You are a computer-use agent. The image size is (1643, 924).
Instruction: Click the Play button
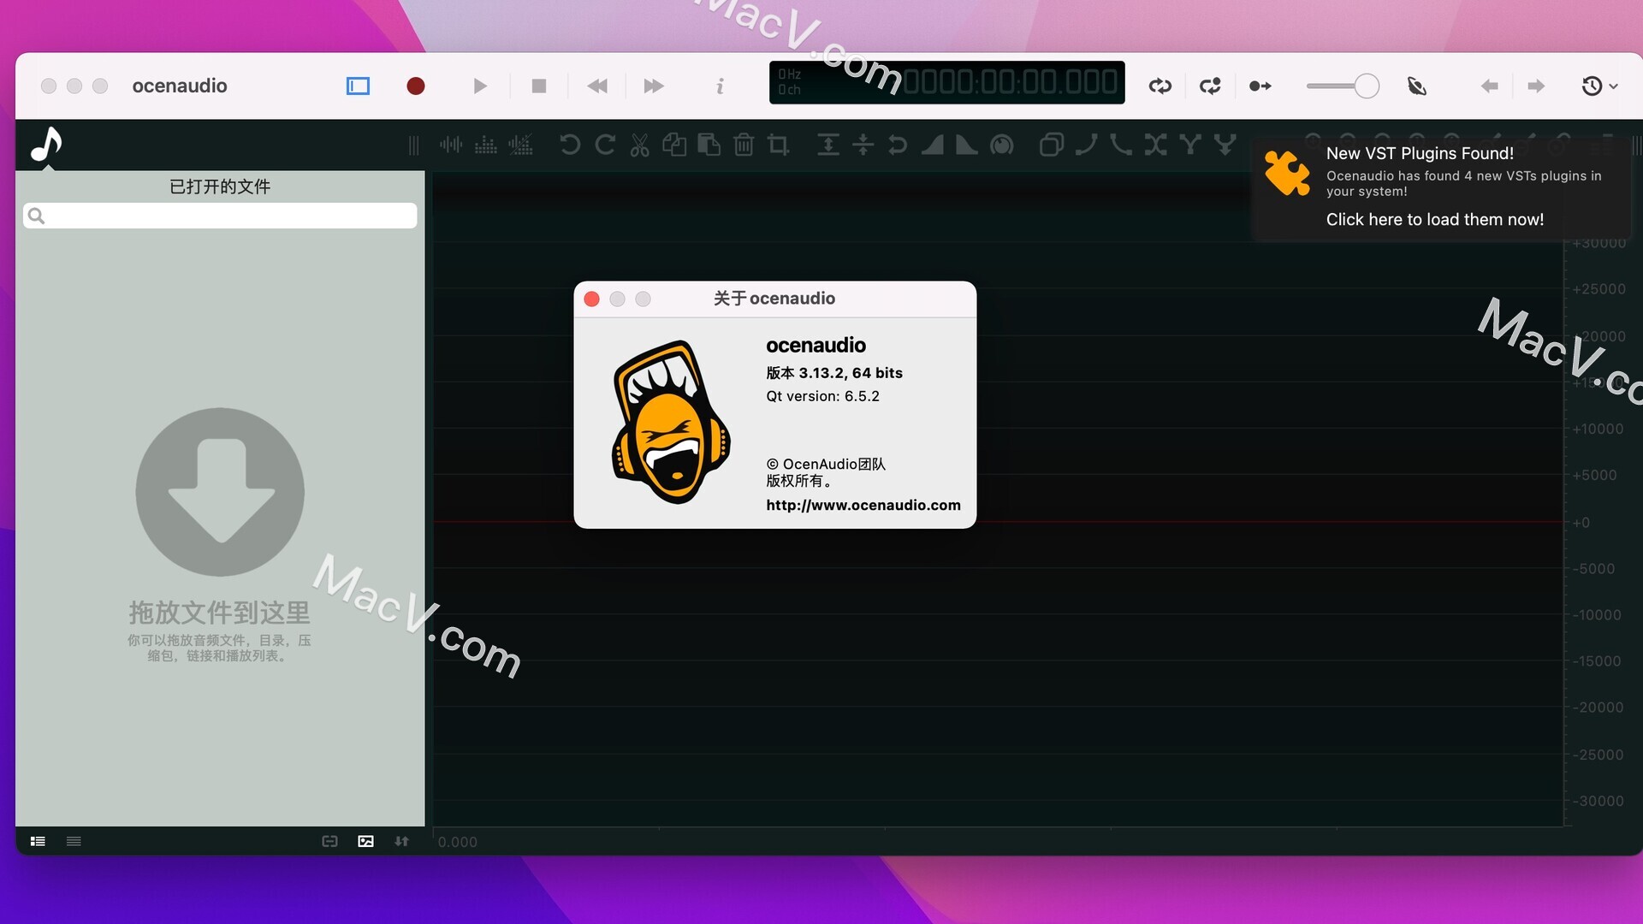pos(480,86)
